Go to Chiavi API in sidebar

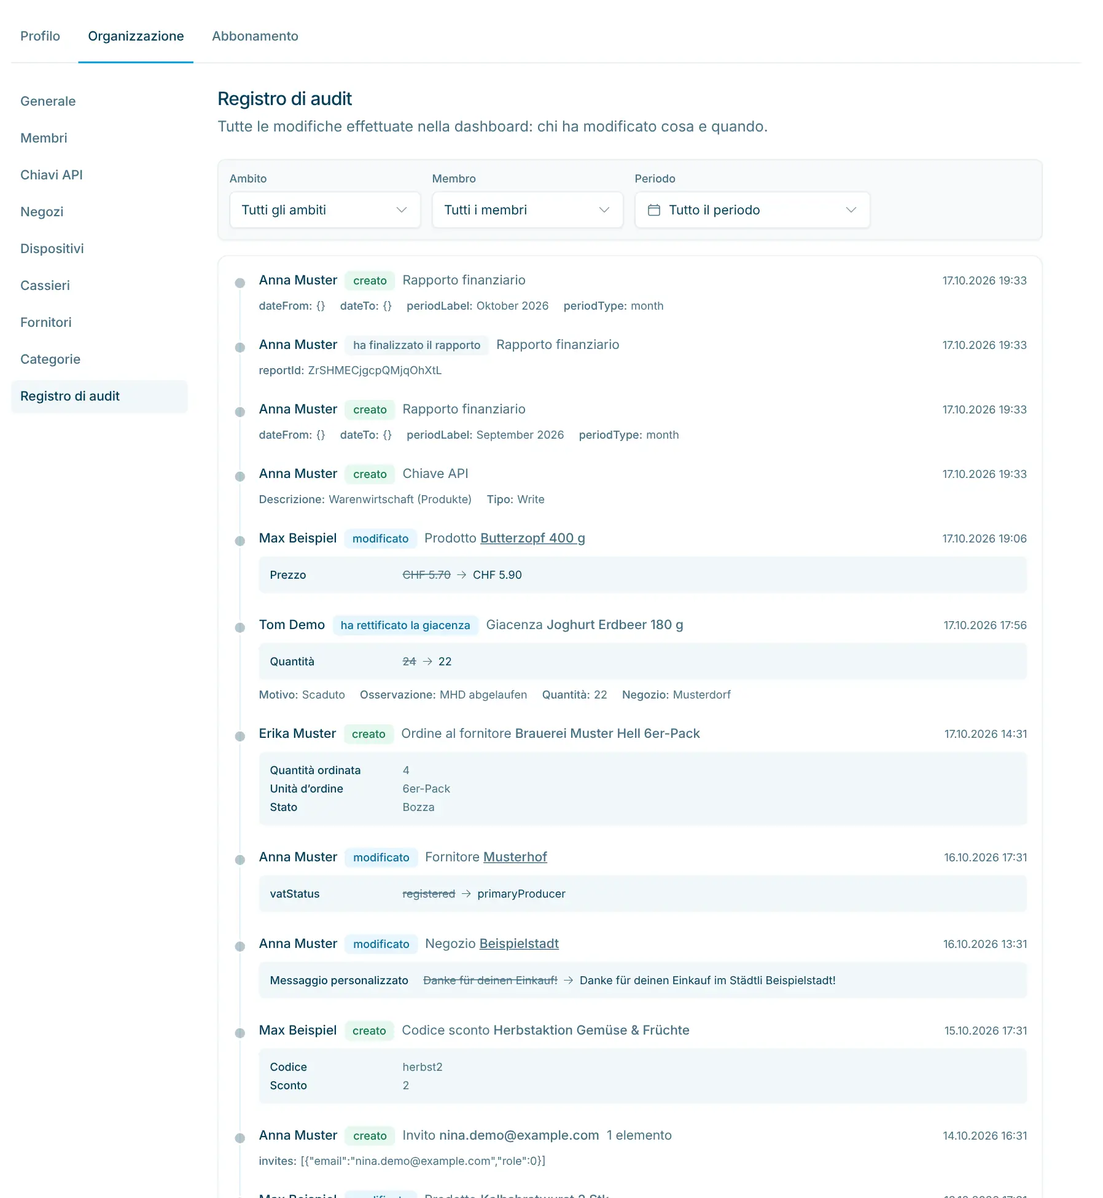click(x=52, y=175)
